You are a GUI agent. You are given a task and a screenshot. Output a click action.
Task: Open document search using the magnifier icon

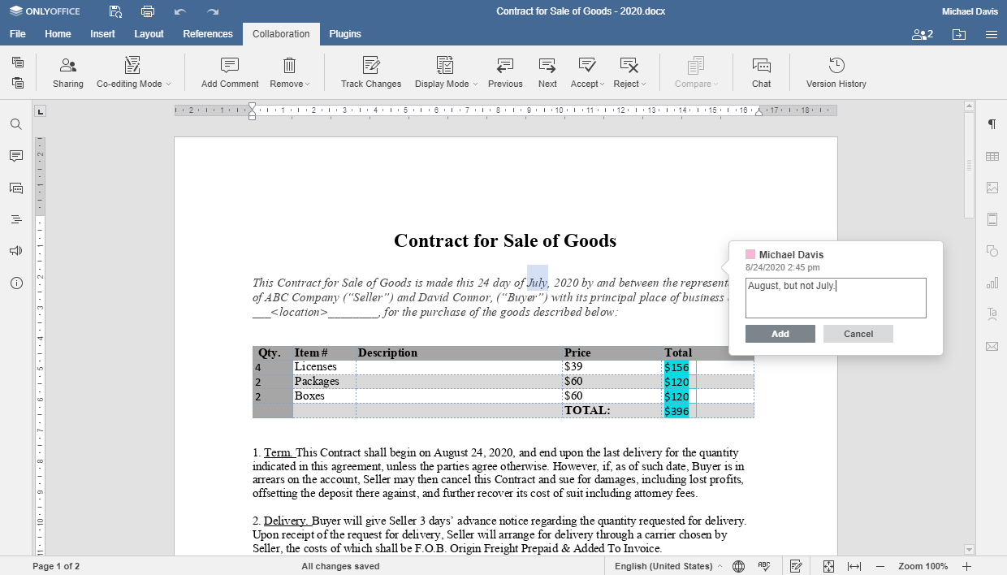[x=17, y=126]
